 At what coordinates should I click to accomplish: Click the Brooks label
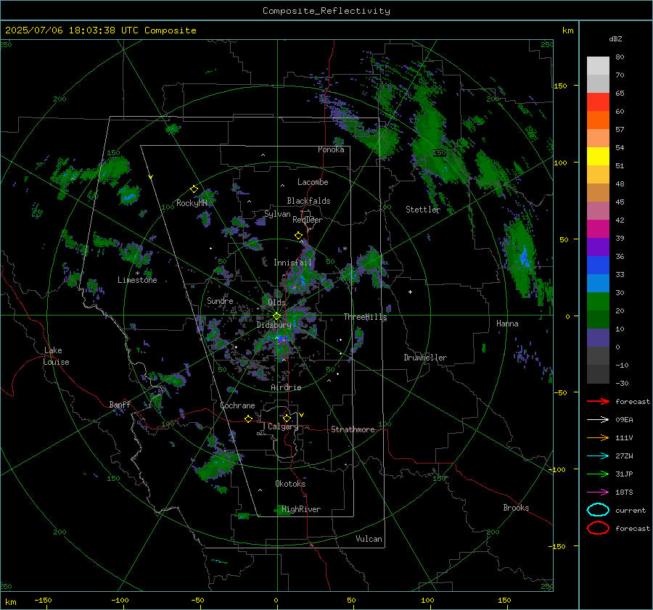coord(516,508)
